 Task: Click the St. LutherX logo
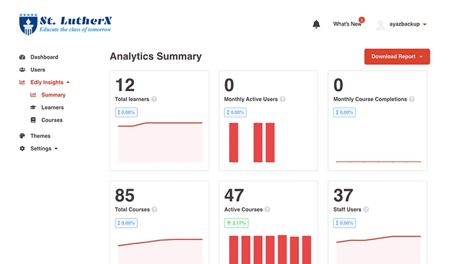[65, 24]
